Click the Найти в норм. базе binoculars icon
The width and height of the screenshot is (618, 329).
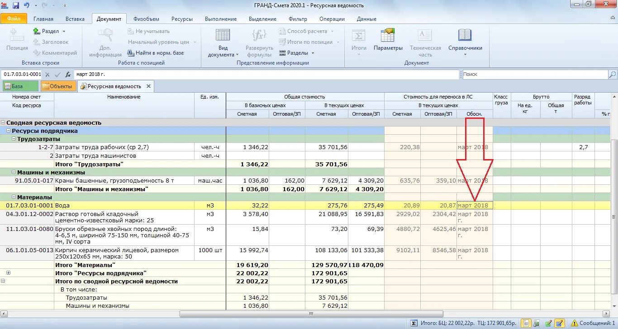pyautogui.click(x=131, y=53)
